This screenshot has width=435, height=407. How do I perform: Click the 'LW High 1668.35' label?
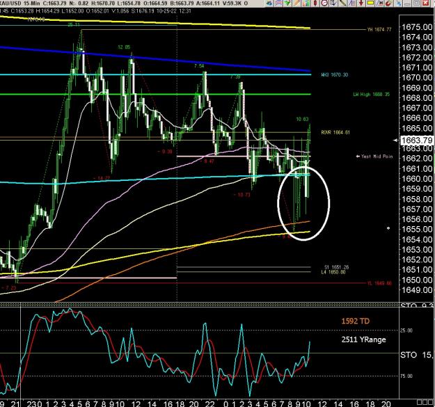[372, 94]
